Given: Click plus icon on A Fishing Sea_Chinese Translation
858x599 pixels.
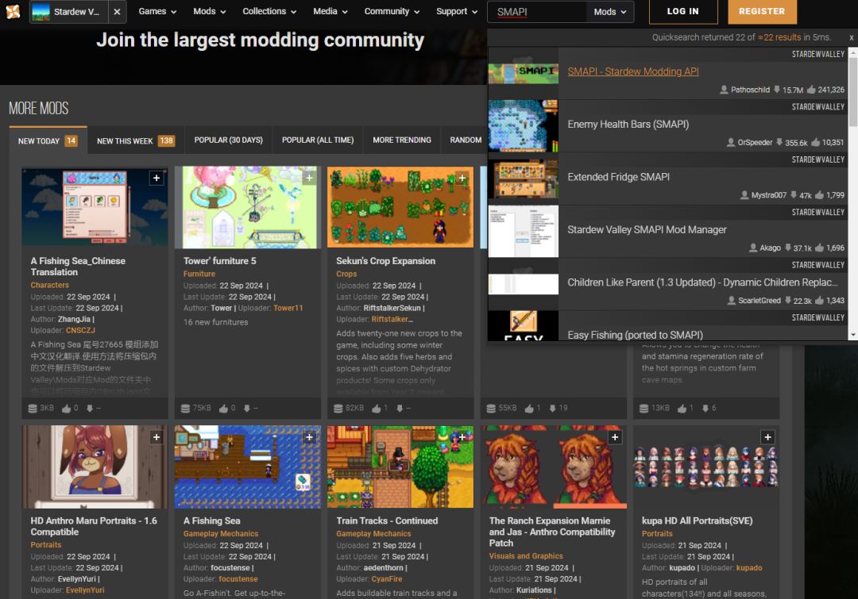Looking at the screenshot, I should click(157, 179).
